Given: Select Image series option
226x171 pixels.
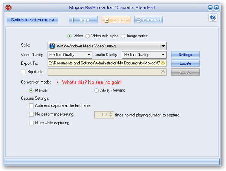Looking at the screenshot, I should coord(123,36).
